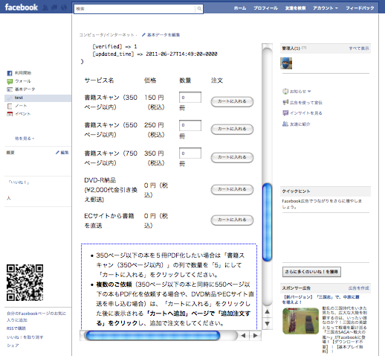Screen dimensions: 385x356
Task: Click the horizontal scrollbar right arrow
Action: (x=256, y=336)
